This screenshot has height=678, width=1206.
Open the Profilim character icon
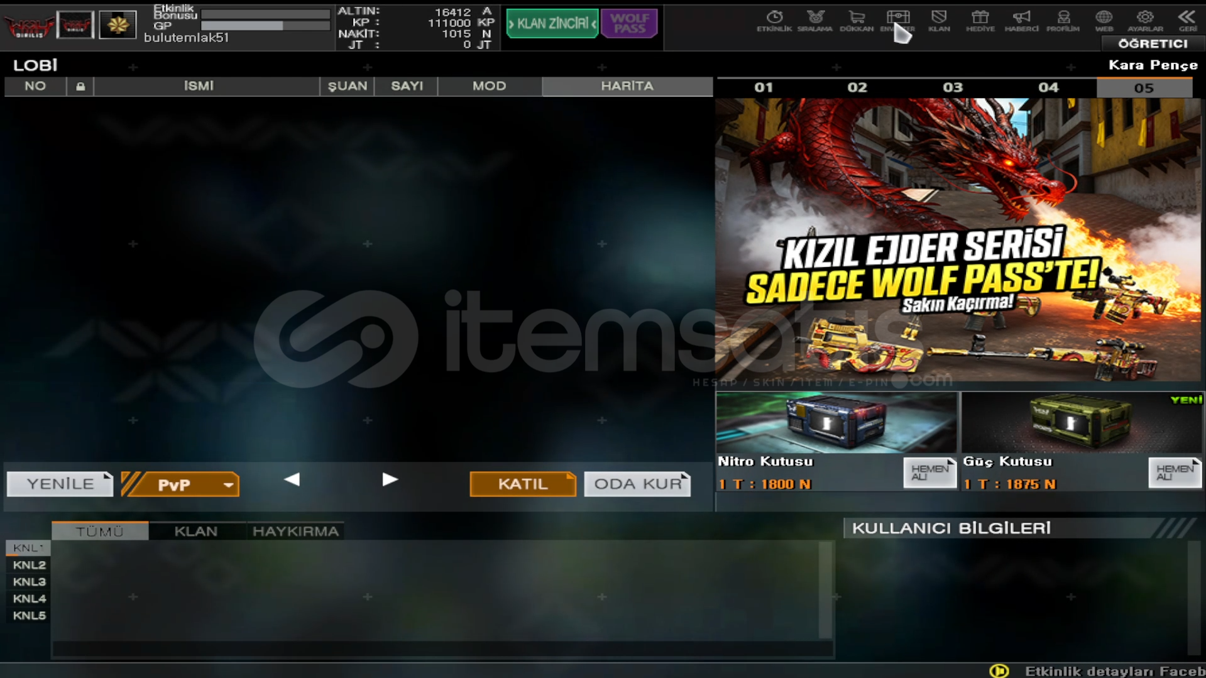pyautogui.click(x=1063, y=20)
